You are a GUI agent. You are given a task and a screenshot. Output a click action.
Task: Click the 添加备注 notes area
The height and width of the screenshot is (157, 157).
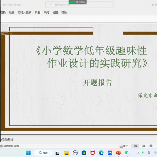click(7, 140)
